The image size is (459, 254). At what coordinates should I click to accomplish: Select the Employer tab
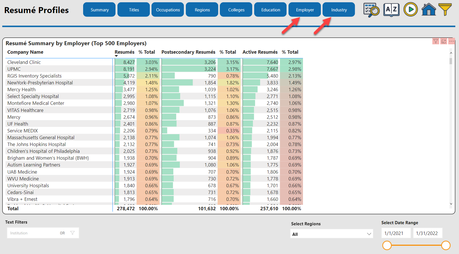tap(305, 10)
